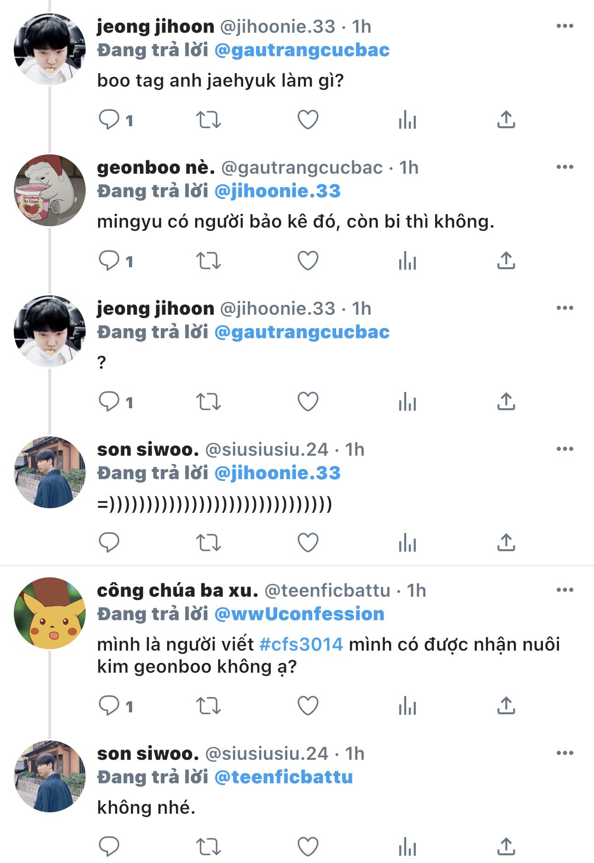The height and width of the screenshot is (863, 594).
Task: Like the "boo tag anh jaehyuk làm gì?" tweet
Action: (308, 120)
